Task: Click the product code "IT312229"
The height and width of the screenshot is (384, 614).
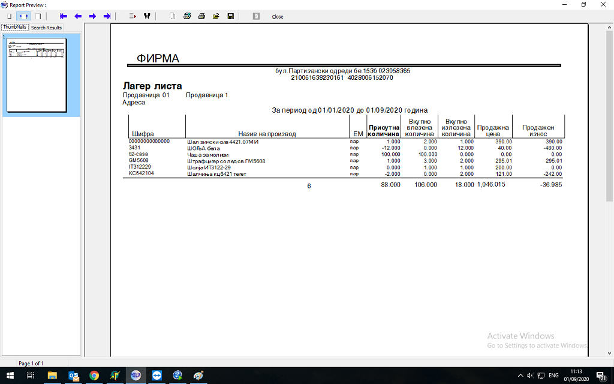Action: [x=140, y=167]
